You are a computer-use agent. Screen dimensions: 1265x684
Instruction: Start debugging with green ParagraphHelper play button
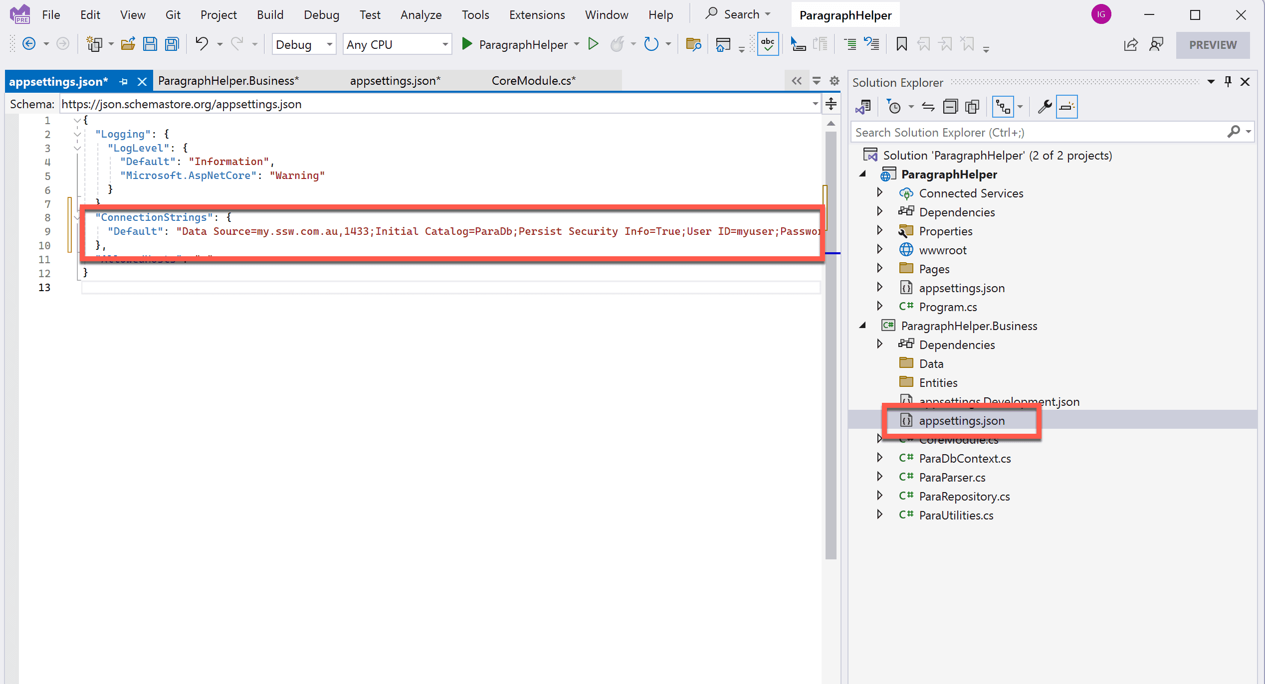click(x=467, y=44)
